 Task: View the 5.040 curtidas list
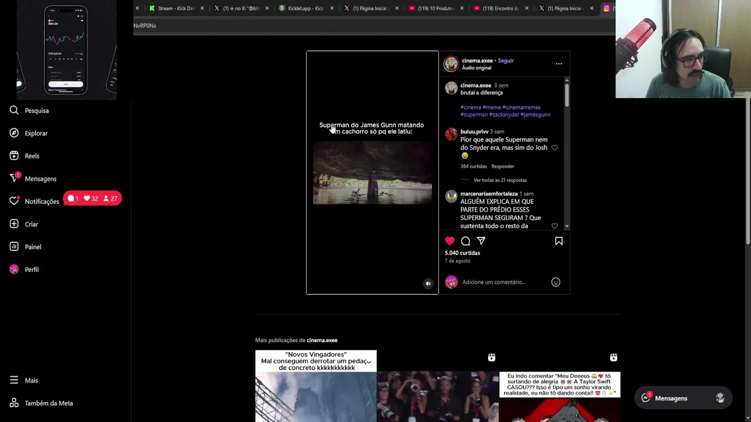(462, 253)
